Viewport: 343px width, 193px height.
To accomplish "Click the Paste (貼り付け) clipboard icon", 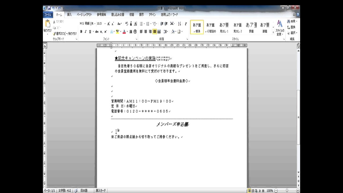I will (x=48, y=24).
